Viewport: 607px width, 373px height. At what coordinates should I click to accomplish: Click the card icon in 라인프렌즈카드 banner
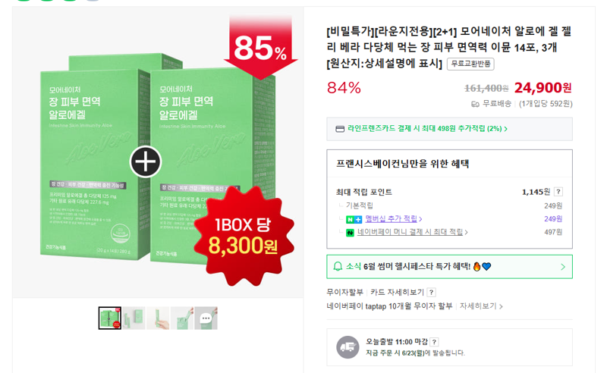pos(339,129)
